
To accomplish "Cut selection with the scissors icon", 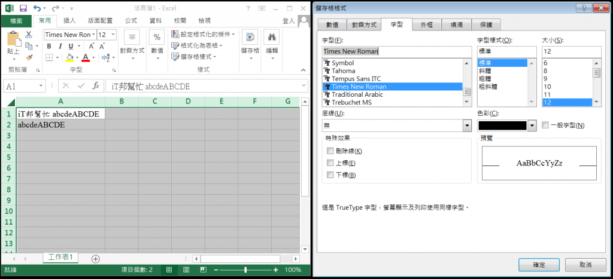I will click(29, 35).
